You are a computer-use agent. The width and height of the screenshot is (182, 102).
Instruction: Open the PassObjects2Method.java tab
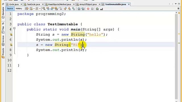[x=59, y=5]
